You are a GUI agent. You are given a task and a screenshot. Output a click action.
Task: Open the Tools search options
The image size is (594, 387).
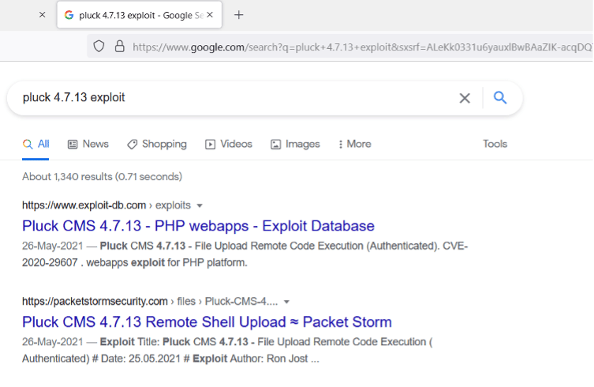pyautogui.click(x=495, y=144)
